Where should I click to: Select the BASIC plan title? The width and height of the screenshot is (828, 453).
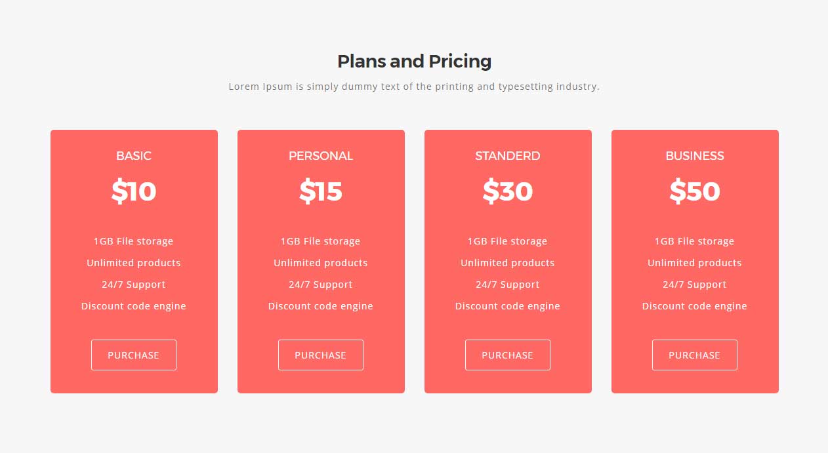click(x=134, y=156)
